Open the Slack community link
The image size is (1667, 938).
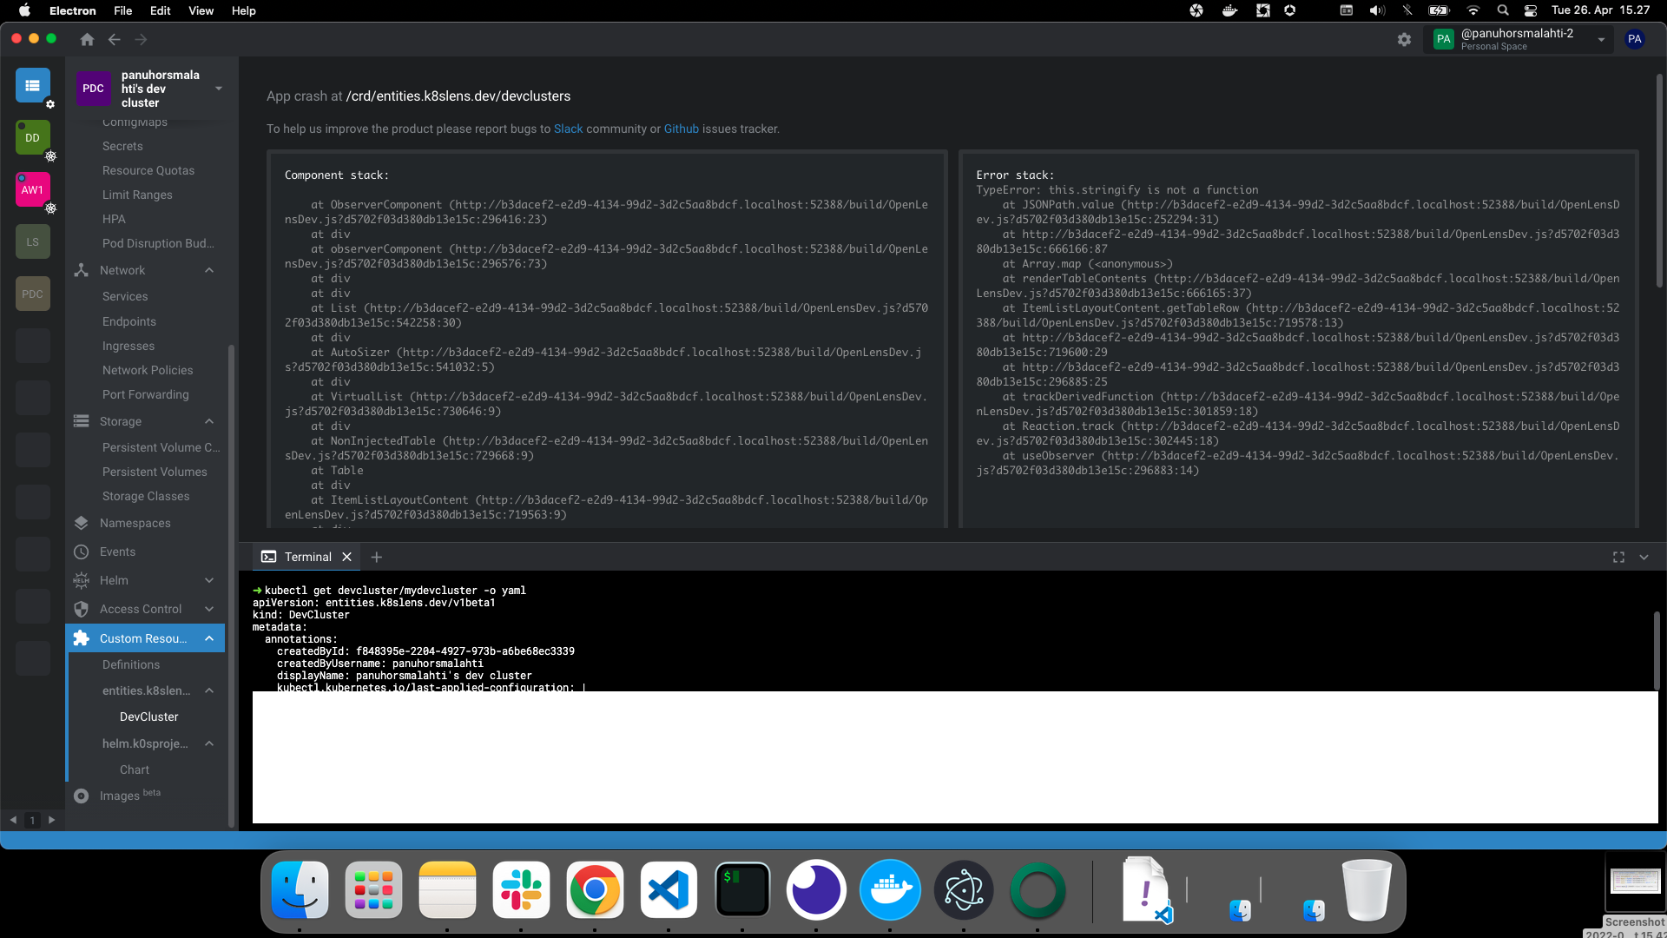[568, 129]
